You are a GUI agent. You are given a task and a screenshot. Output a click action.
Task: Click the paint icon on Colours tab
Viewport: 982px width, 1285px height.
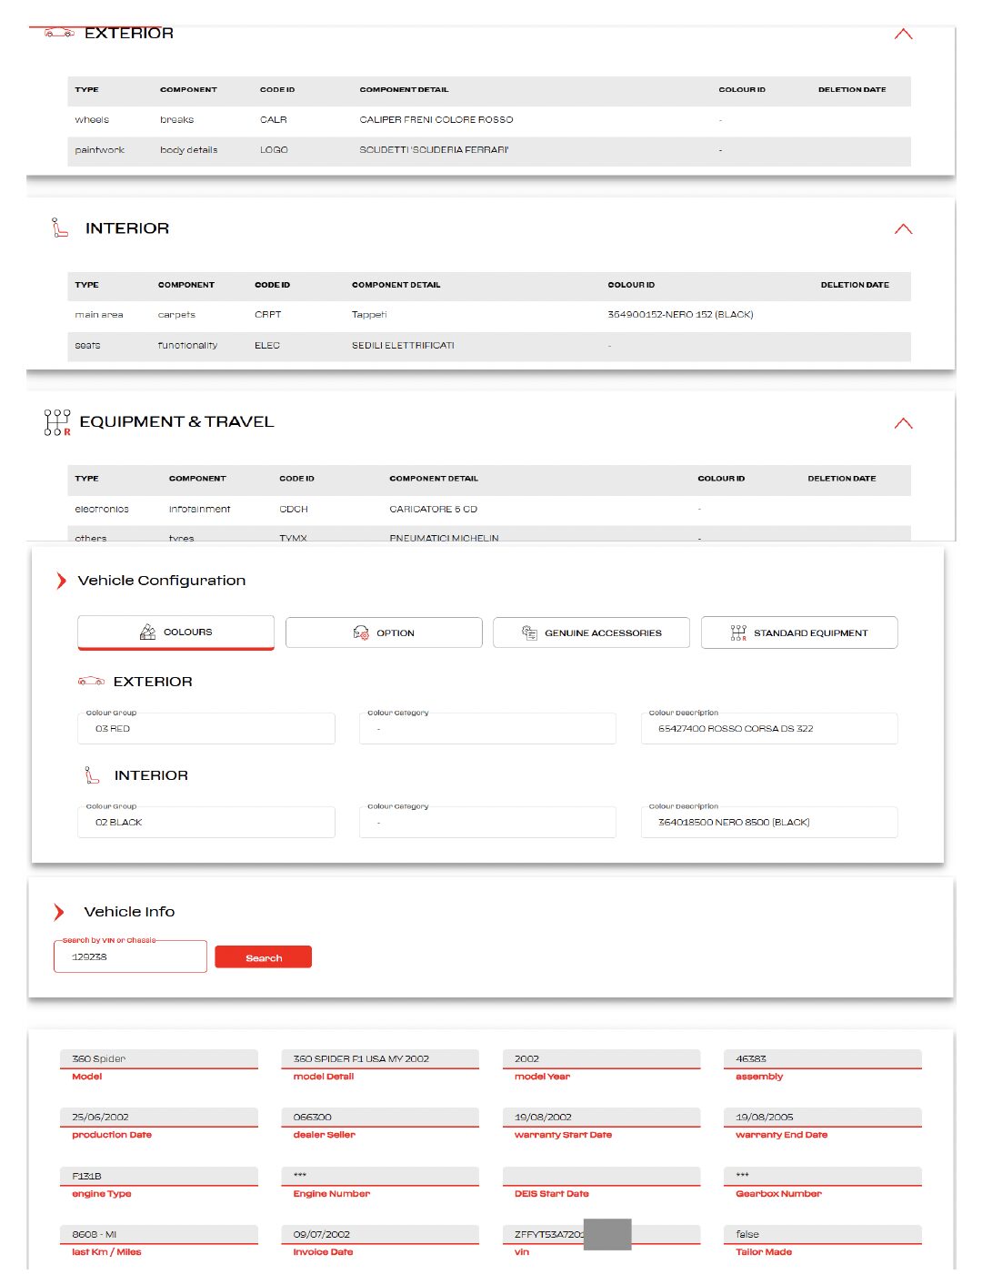[147, 632]
